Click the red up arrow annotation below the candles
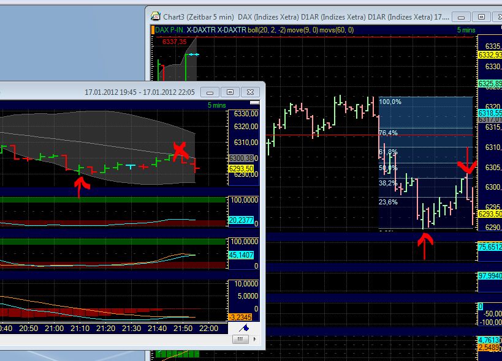This screenshot has width=502, height=361. 426,245
